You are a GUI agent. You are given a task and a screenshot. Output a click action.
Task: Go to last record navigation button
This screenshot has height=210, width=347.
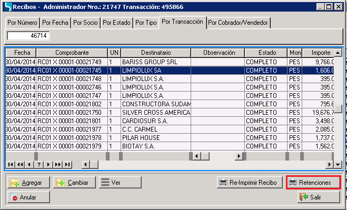67,164
